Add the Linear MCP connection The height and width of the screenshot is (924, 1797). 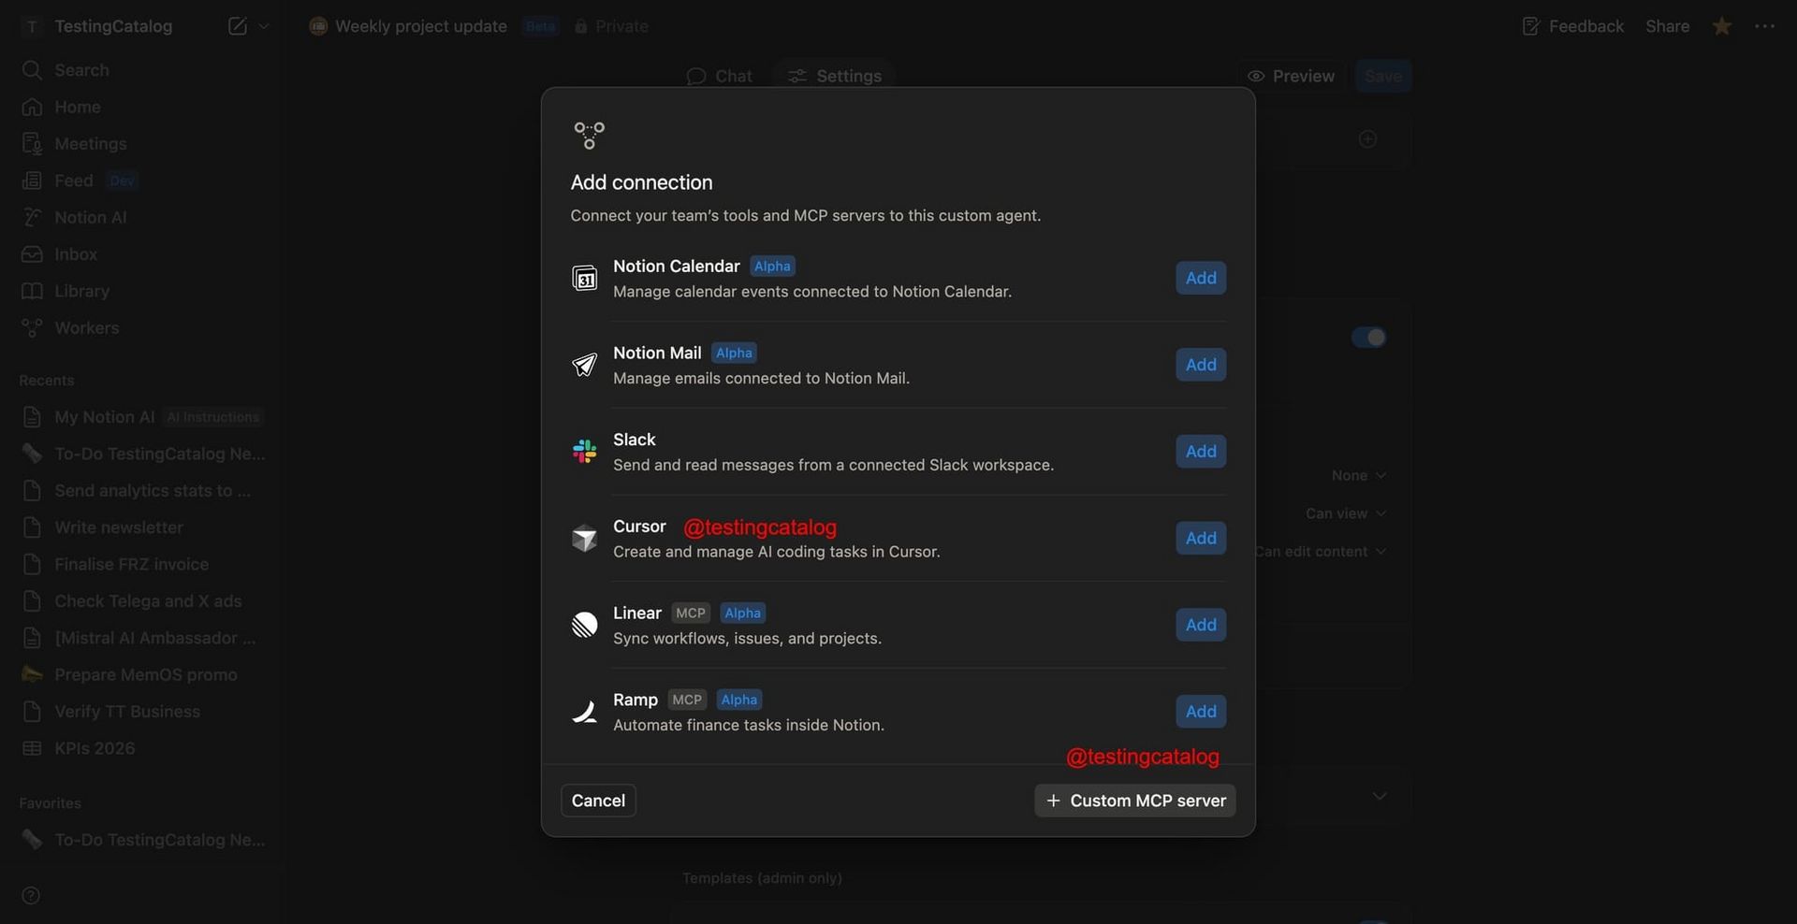coord(1201,625)
